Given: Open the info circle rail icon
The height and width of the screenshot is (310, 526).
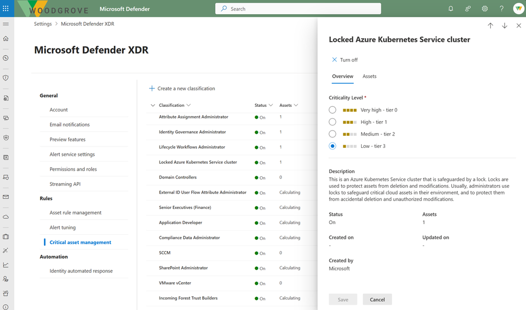Looking at the screenshot, I should (x=6, y=307).
